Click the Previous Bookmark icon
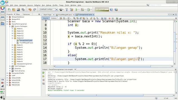 pyautogui.click(x=91, y=18)
